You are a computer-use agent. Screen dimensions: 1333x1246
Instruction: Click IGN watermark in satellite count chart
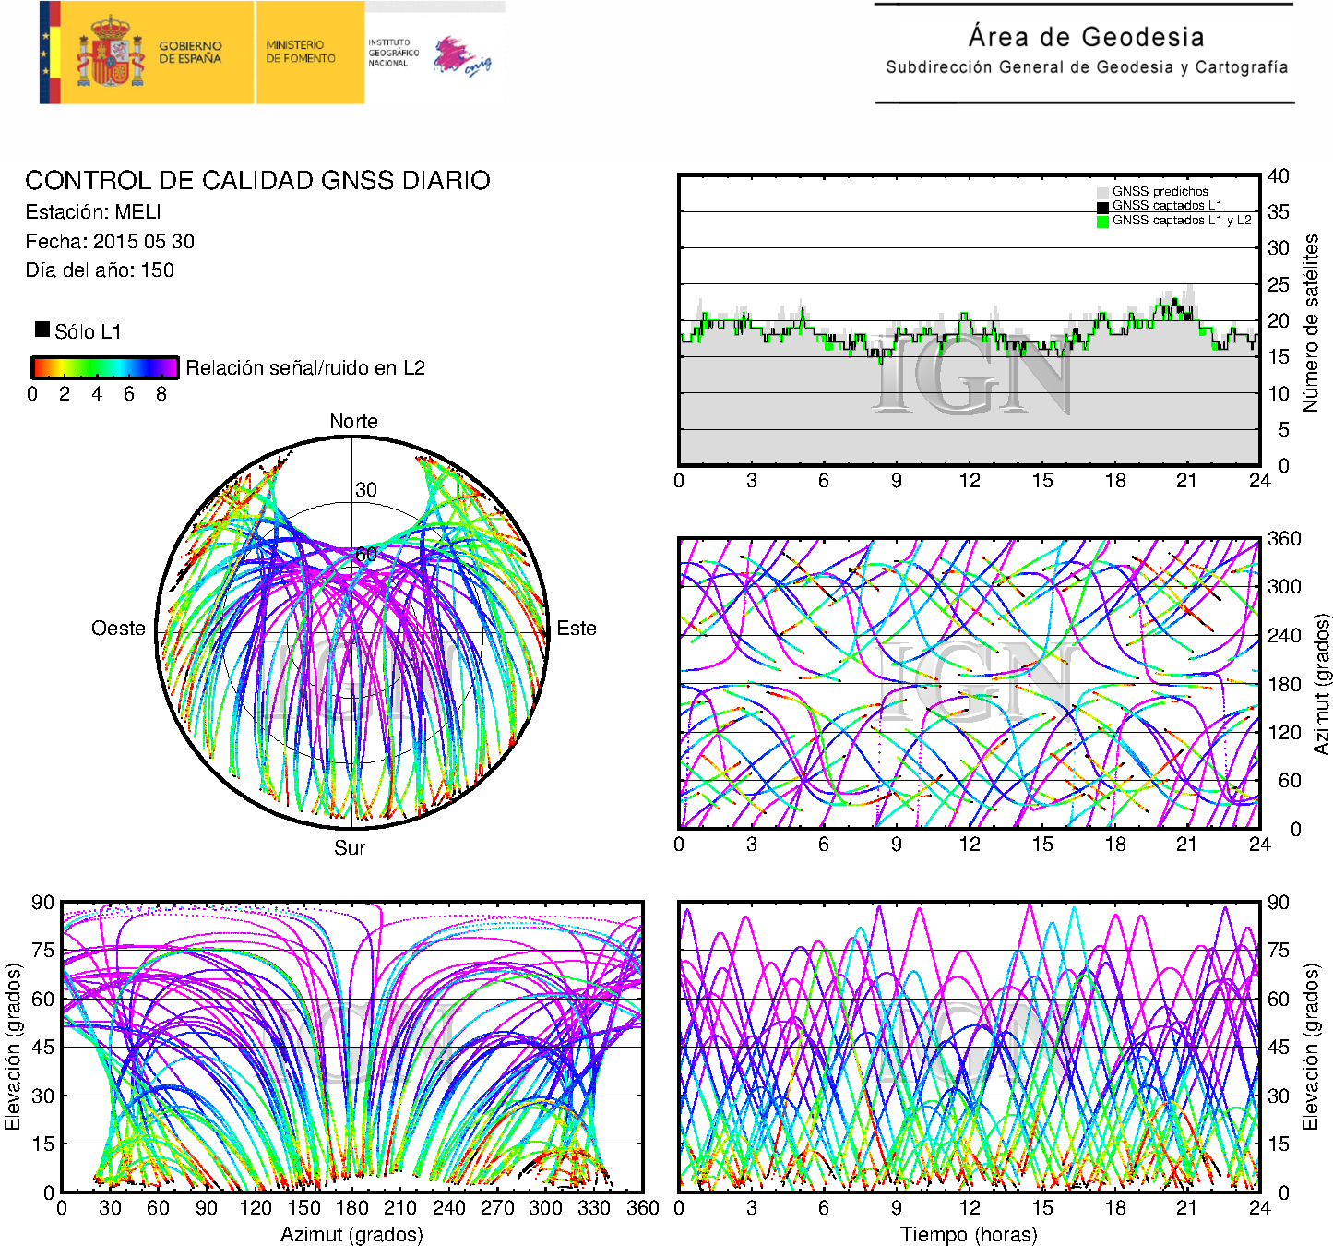coord(970,374)
